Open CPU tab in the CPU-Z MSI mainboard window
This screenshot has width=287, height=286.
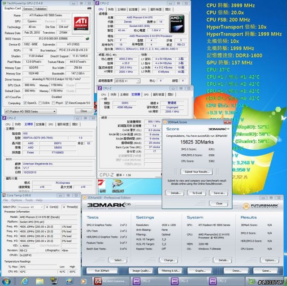coord(8,124)
